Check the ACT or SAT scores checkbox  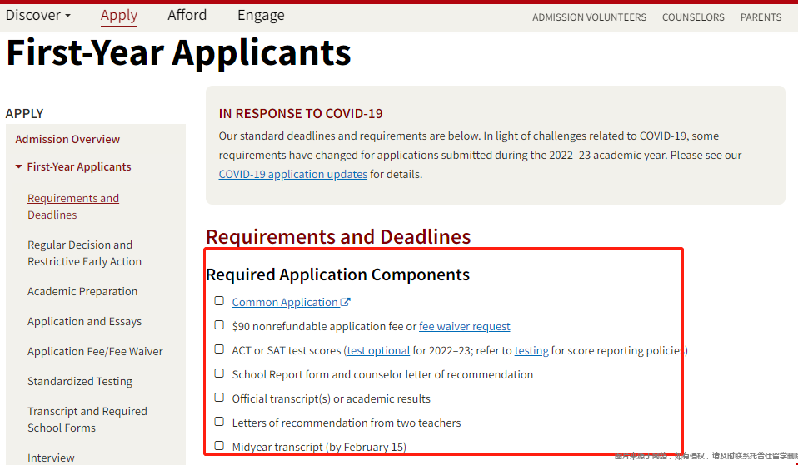[219, 349]
